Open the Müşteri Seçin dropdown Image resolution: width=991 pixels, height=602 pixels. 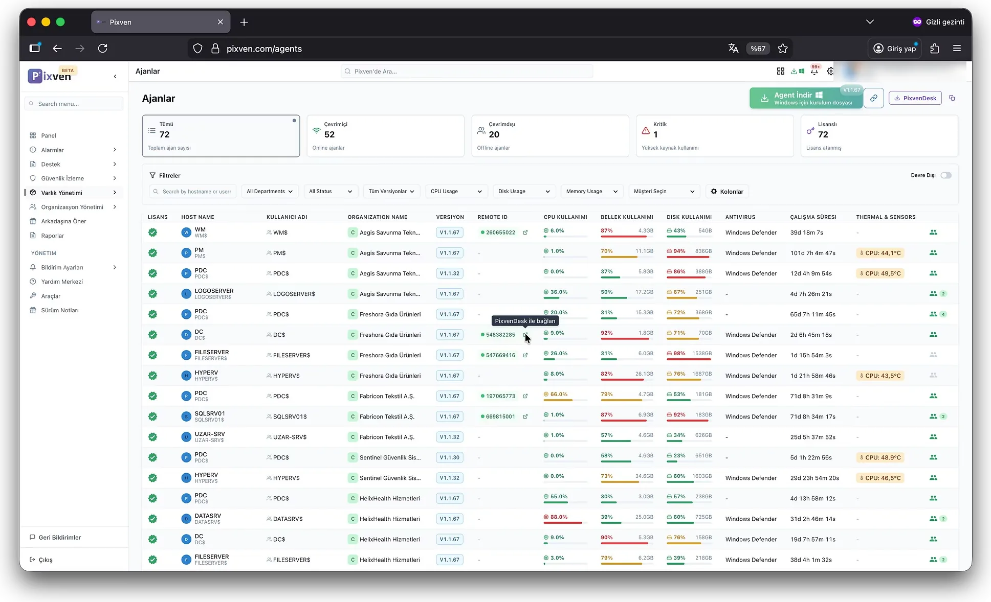click(664, 192)
